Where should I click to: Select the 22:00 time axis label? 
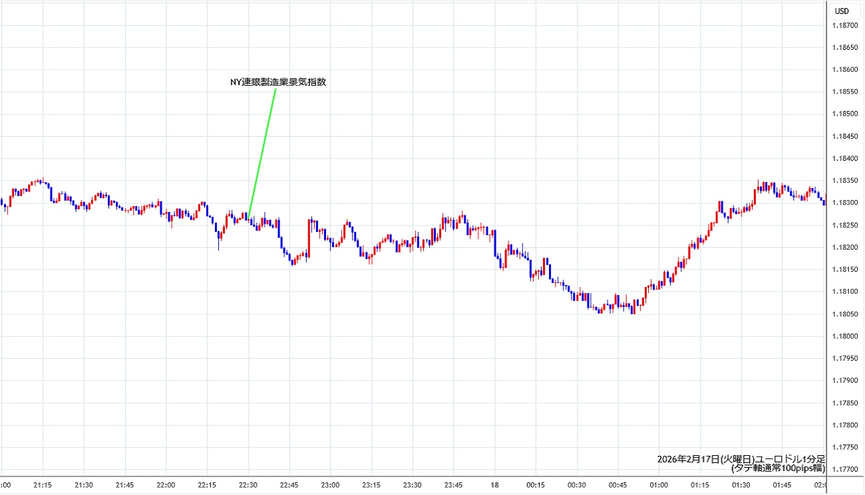166,484
